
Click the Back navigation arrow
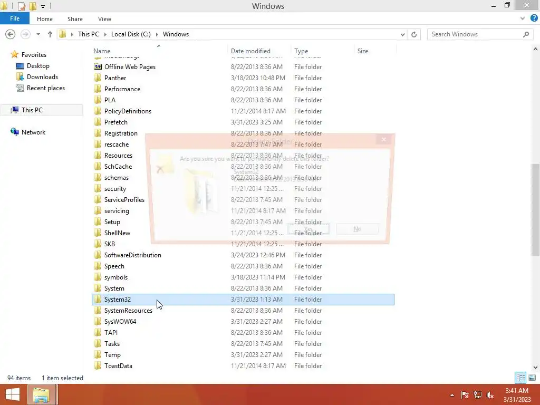11,34
